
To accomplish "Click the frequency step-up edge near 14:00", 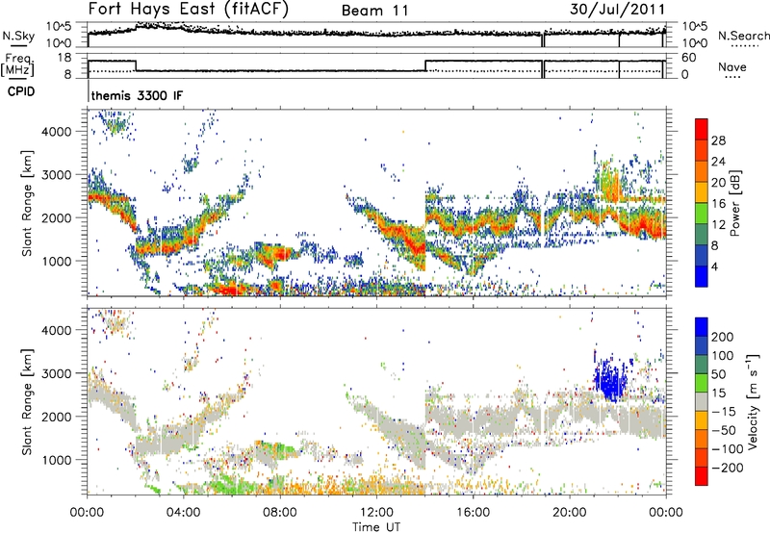I will coord(425,65).
